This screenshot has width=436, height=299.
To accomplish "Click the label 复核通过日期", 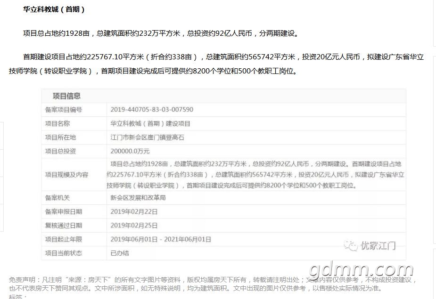I will (x=64, y=226).
